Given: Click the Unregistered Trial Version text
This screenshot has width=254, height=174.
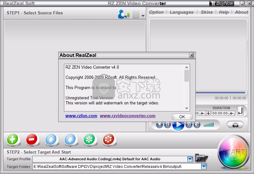Looking at the screenshot, I should tap(90, 98).
